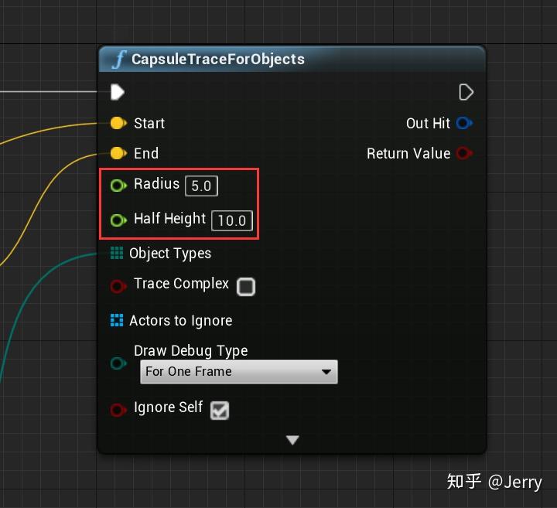Click the Actors to Ignore array pin

pos(117,320)
